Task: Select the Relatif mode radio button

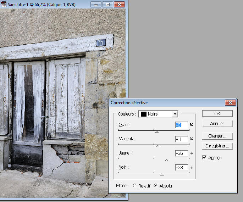Action: 134,186
